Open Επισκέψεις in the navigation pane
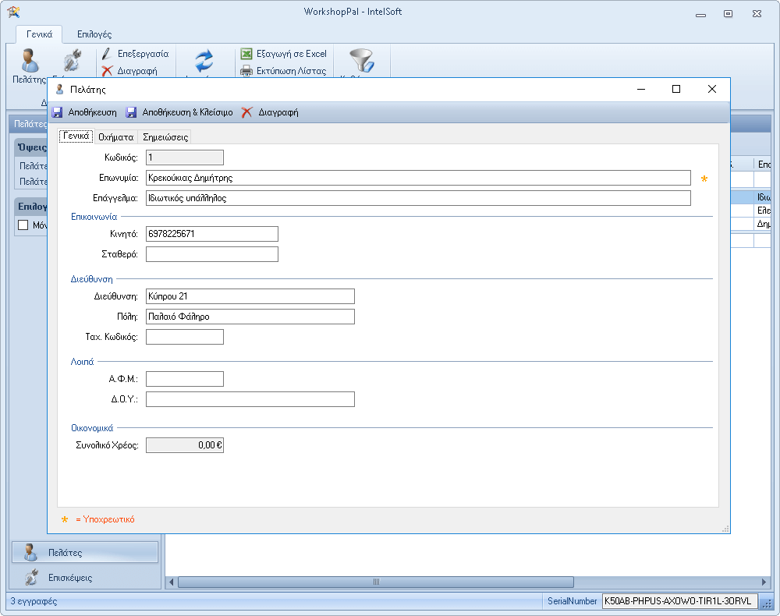780x616 pixels. 70,578
